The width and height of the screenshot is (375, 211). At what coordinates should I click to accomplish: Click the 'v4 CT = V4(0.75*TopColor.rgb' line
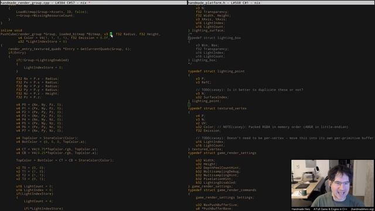click(57, 149)
